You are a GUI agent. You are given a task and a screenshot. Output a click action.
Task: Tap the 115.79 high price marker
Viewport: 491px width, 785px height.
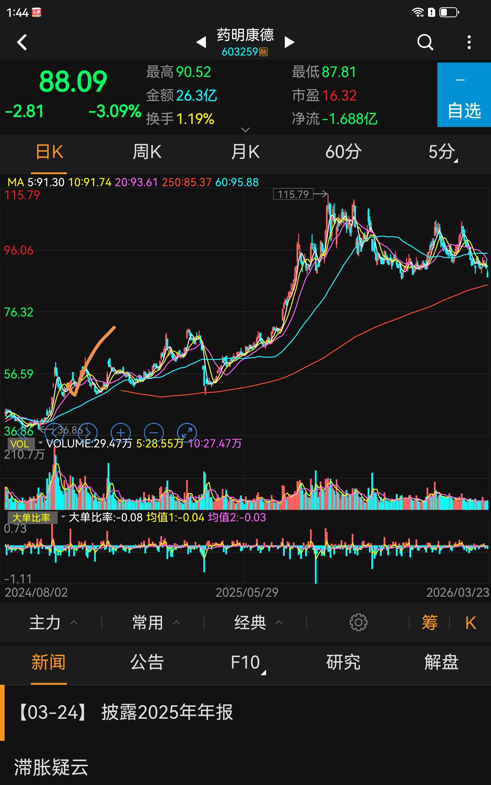point(293,194)
